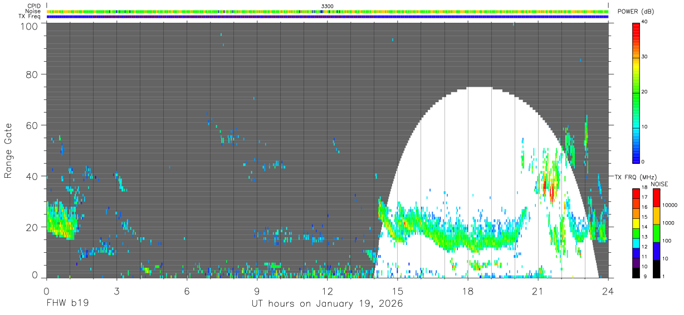This screenshot has height=315, width=684.
Task: Click the NOISE color bar
Action: pos(656,233)
